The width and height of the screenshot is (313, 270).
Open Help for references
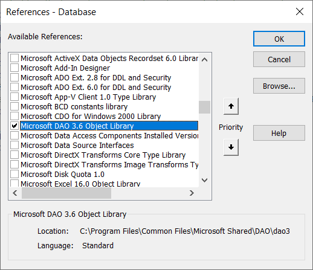pos(279,133)
